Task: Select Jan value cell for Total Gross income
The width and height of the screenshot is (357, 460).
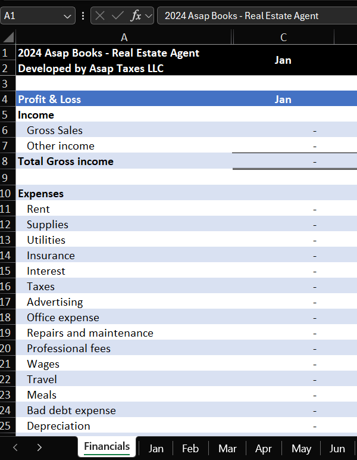Action: (283, 161)
